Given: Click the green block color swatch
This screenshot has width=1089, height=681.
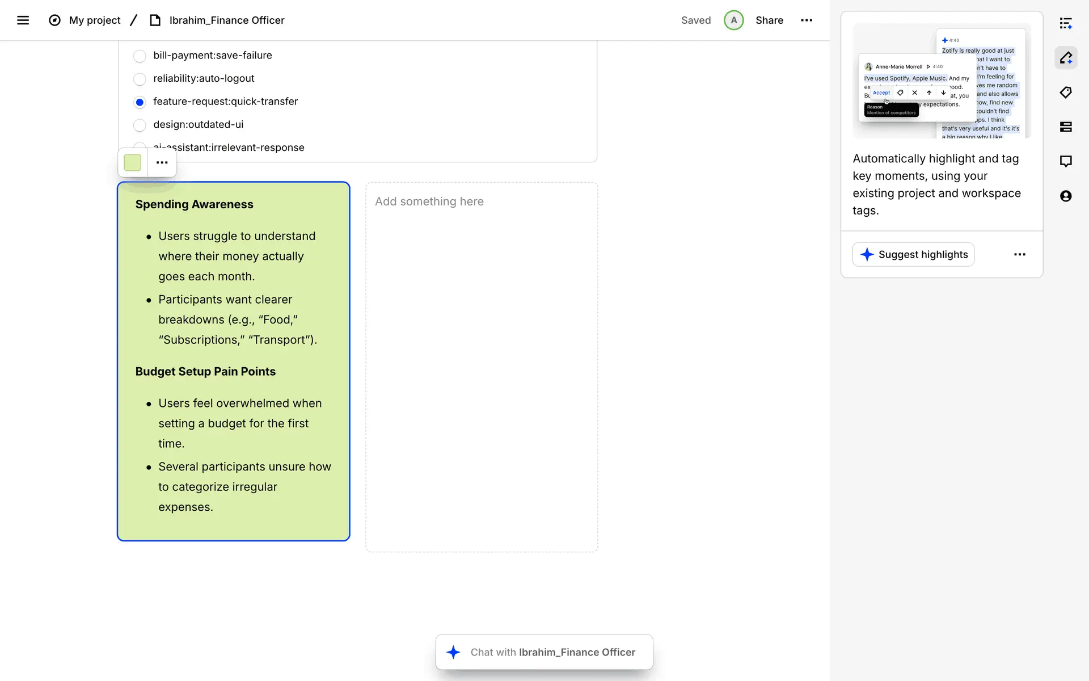Looking at the screenshot, I should [133, 163].
